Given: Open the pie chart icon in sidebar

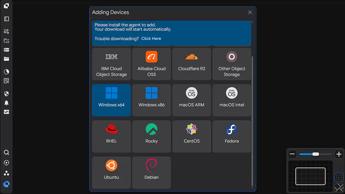Looking at the screenshot, I should (x=6, y=72).
